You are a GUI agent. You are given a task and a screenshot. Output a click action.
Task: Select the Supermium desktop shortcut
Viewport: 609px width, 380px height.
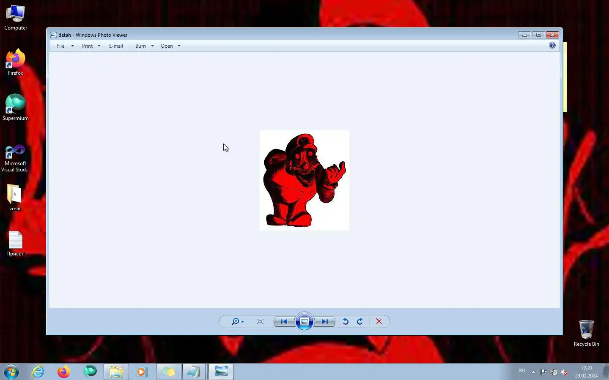pos(16,108)
